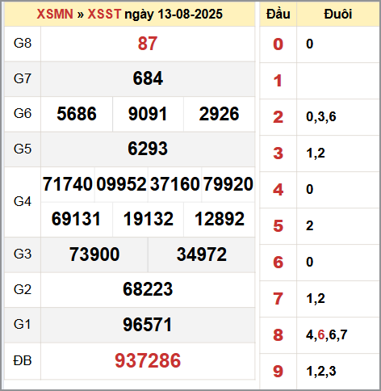Select the G5 number 6293
381x391 pixels.
coord(148,149)
